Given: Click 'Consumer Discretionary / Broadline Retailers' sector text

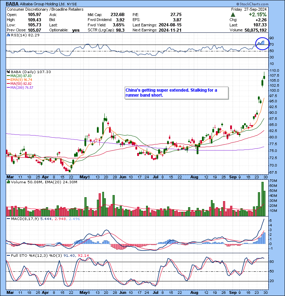Looking at the screenshot, I should tap(45, 9).
